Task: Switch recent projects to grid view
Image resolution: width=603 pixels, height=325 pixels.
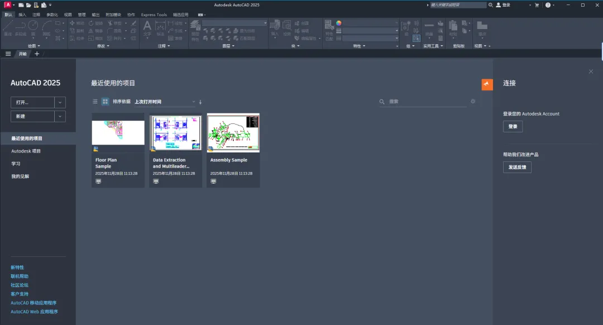Action: [x=105, y=102]
